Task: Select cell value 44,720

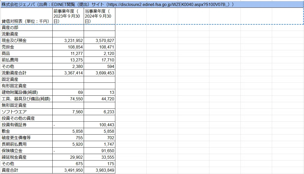Action: pos(100,99)
